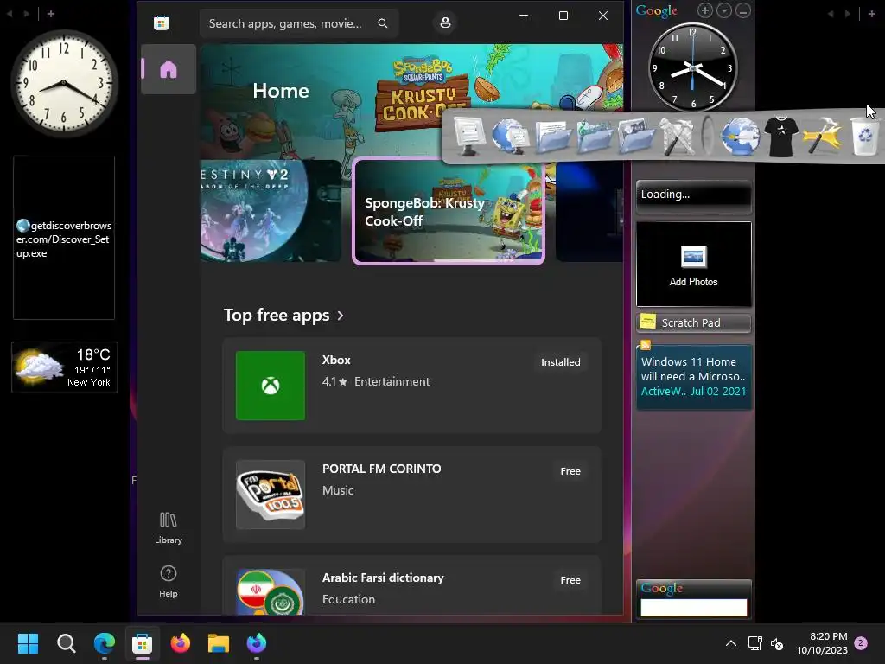Click the Microsoft Store taskbar icon
The width and height of the screenshot is (885, 664).
pos(143,643)
